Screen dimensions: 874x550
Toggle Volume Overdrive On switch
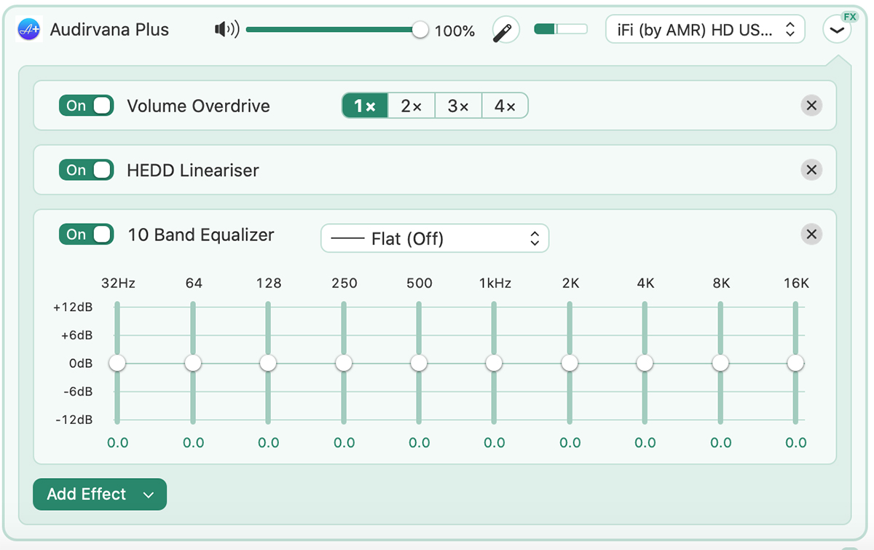[87, 106]
